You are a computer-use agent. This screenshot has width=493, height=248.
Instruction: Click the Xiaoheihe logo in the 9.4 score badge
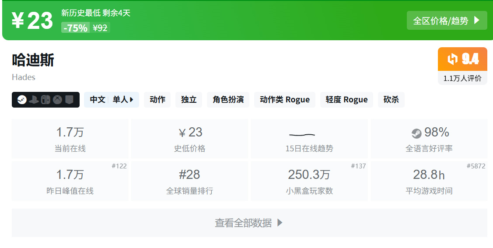(452, 59)
